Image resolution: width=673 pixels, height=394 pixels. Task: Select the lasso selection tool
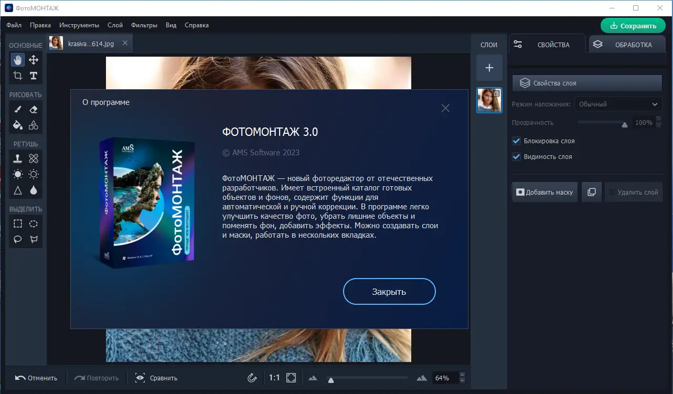17,239
